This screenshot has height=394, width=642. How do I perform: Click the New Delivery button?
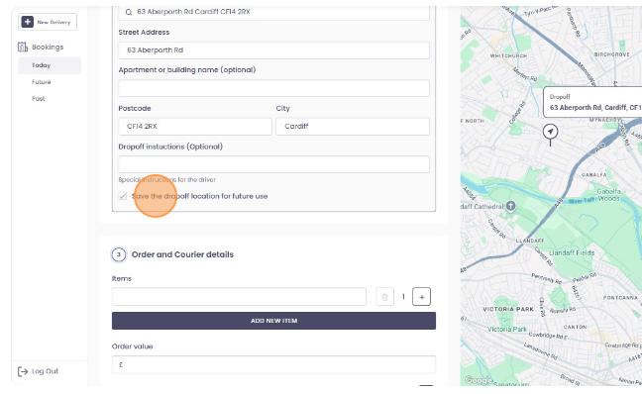[48, 22]
